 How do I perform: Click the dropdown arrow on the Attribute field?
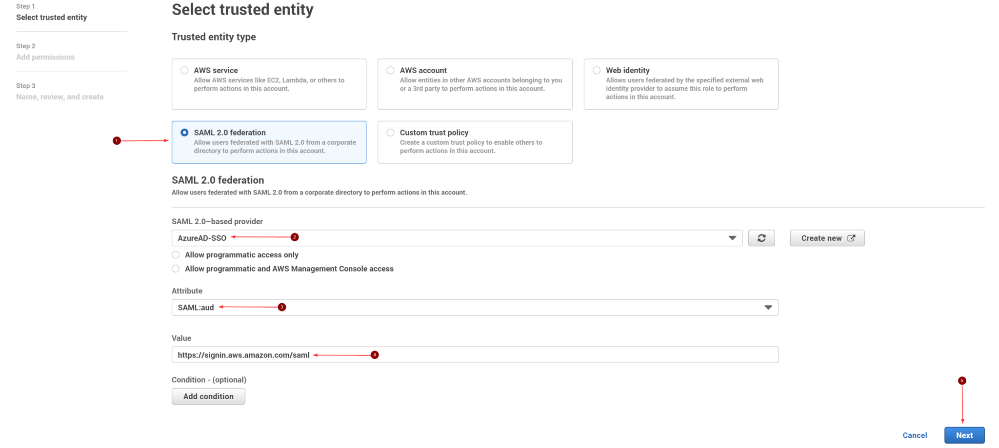click(x=768, y=307)
